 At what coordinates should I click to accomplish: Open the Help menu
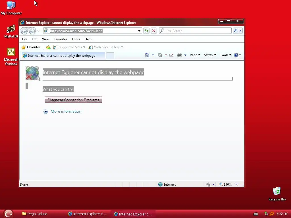point(88,39)
